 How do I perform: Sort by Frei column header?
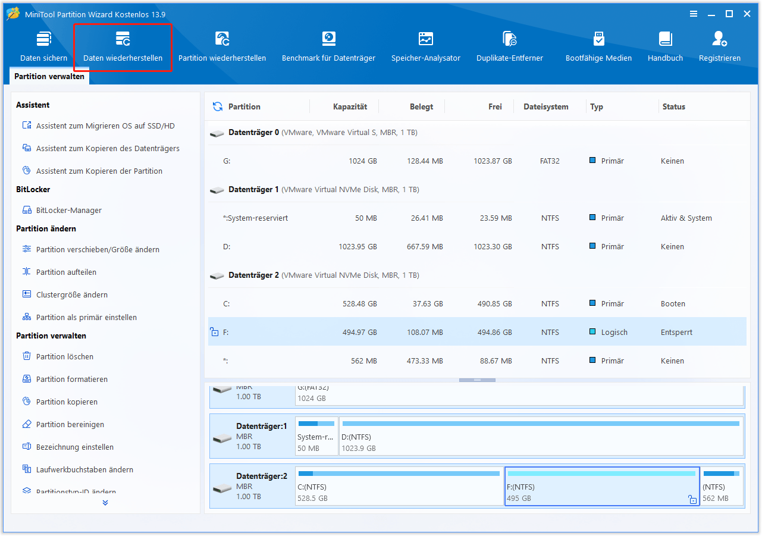click(x=495, y=107)
